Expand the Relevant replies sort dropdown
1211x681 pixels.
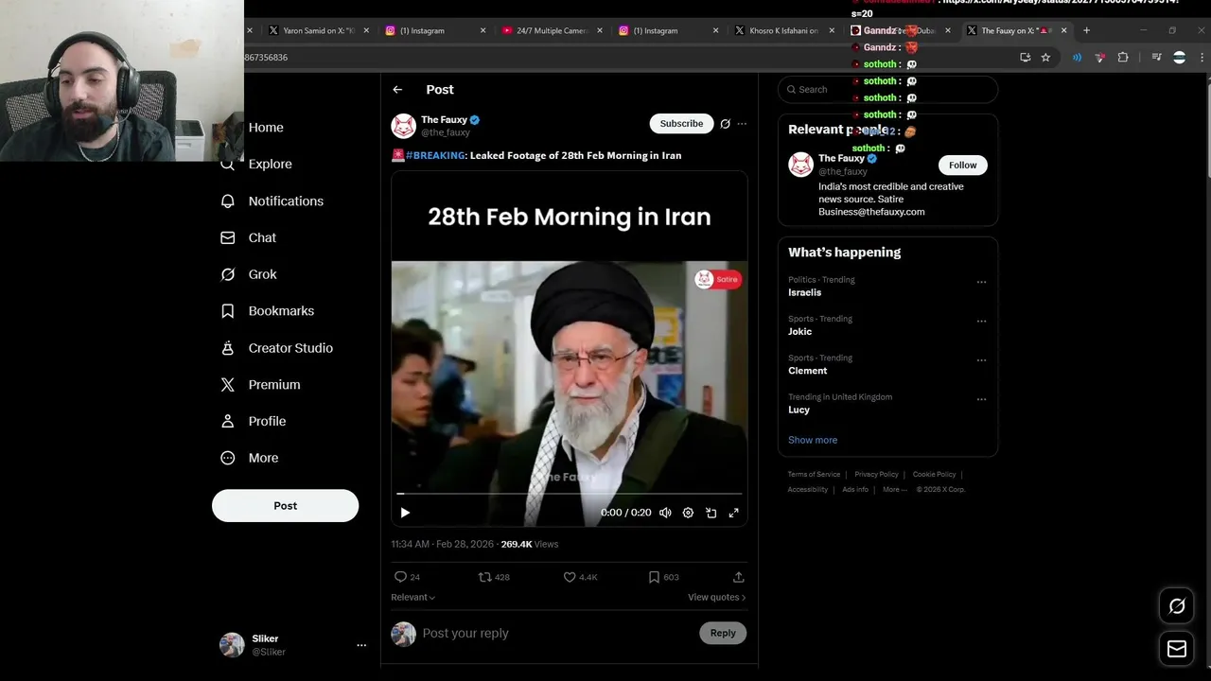coord(412,597)
